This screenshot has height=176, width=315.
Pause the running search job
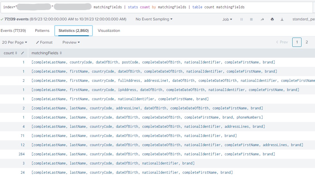point(241,19)
